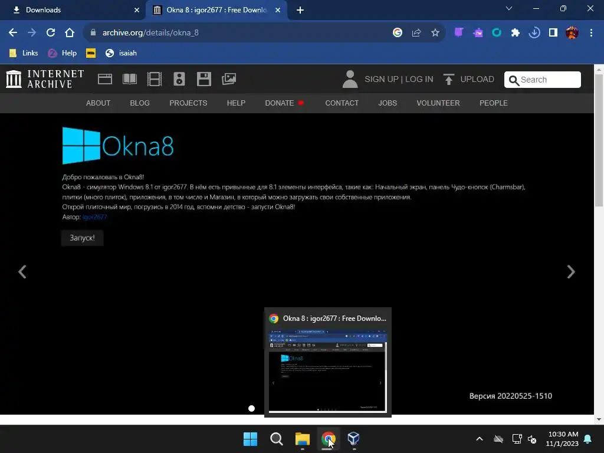This screenshot has height=453, width=604.
Task: Reload the archive.org page
Action: coord(51,33)
